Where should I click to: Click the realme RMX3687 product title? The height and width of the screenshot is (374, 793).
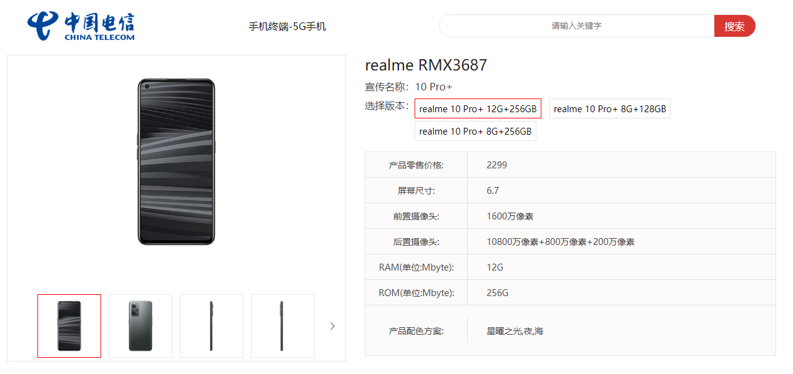(426, 65)
